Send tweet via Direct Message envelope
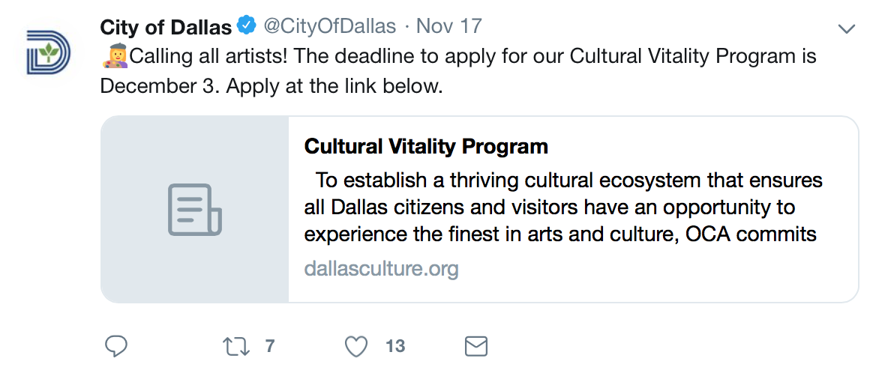876x373 pixels. tap(476, 346)
